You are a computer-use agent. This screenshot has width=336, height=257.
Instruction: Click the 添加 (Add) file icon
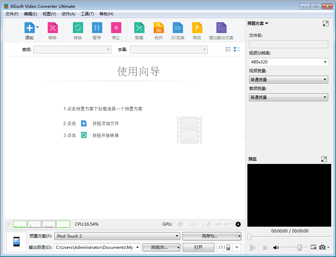point(30,28)
